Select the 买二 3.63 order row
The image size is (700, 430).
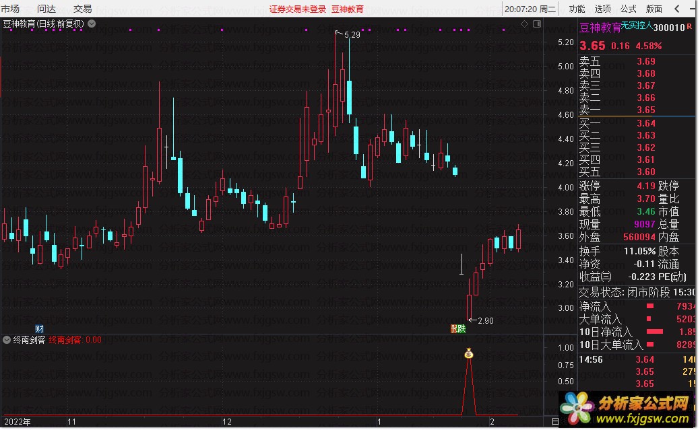coord(636,135)
